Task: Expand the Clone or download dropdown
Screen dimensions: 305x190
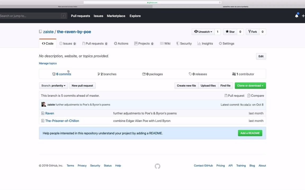Action: pos(250,86)
